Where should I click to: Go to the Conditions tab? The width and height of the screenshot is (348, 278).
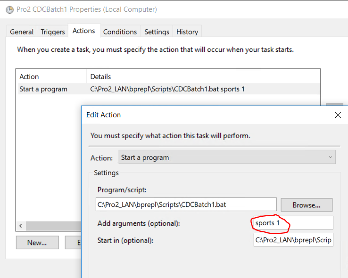pyautogui.click(x=120, y=32)
